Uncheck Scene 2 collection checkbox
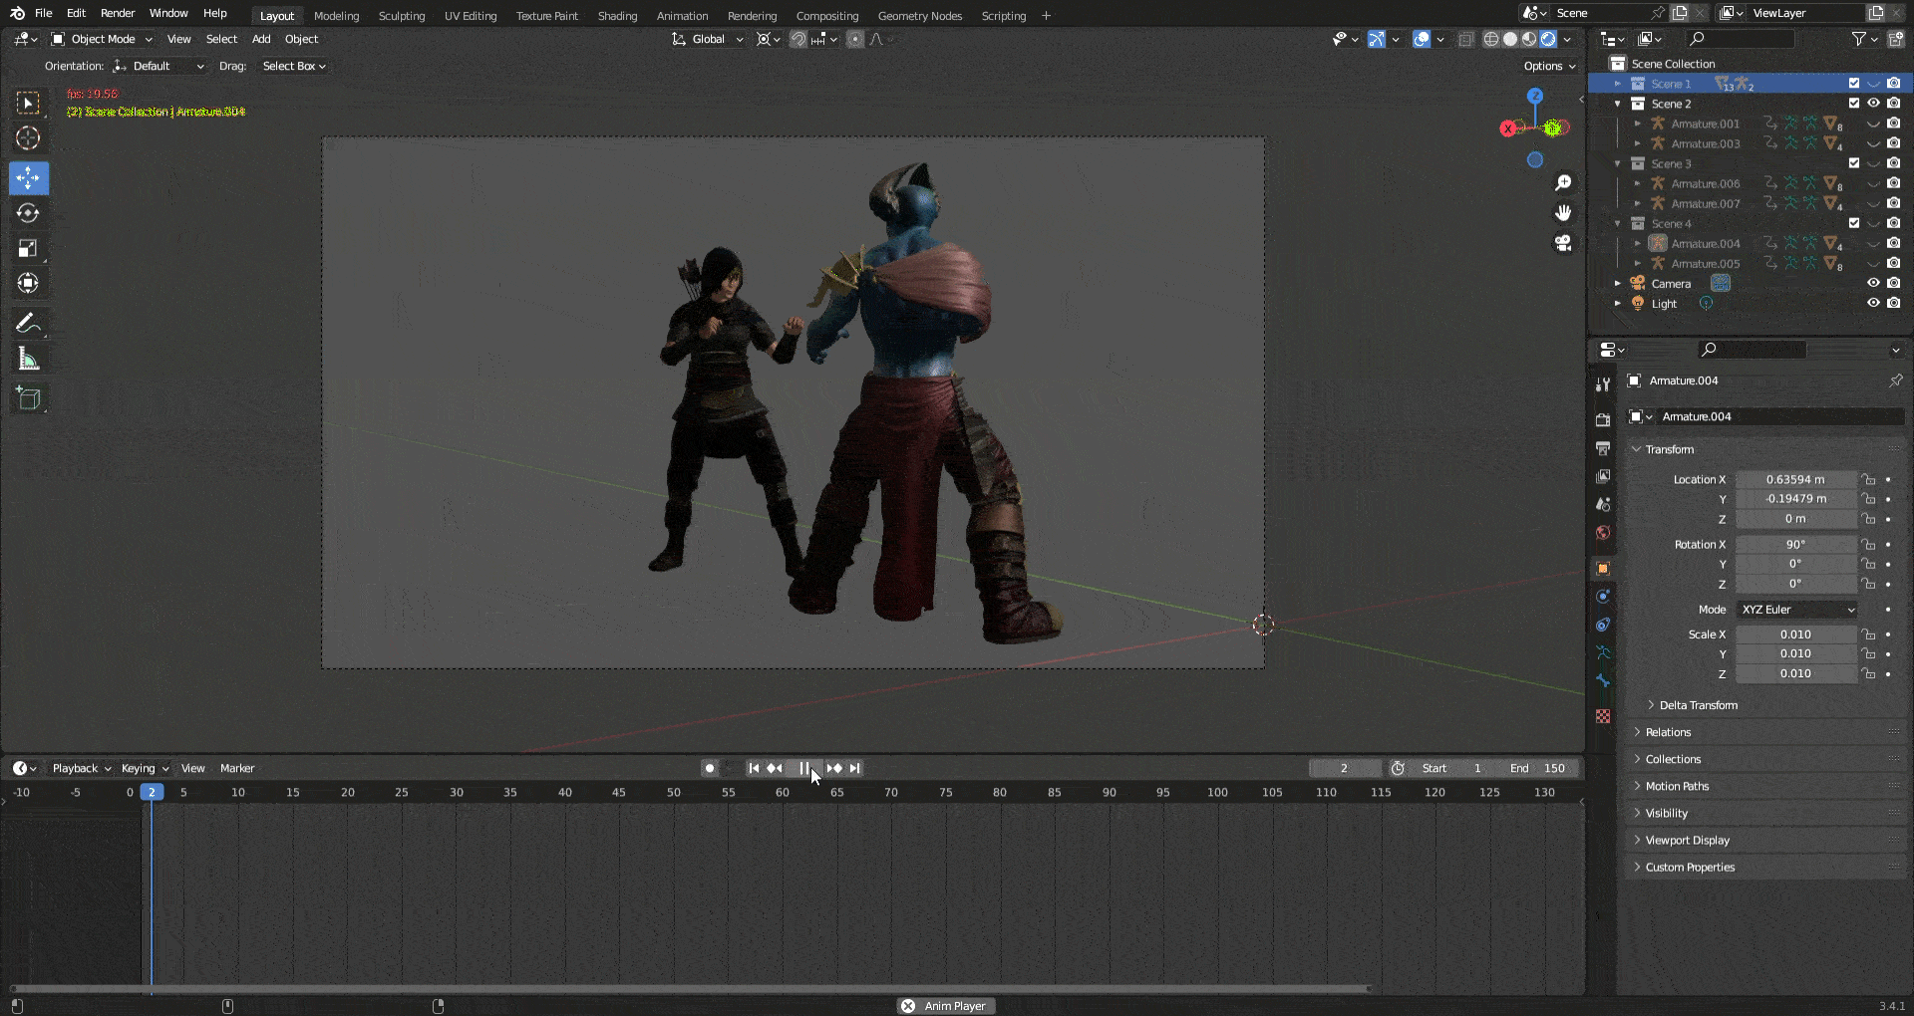Screen dimensions: 1914x1016 click(1854, 104)
